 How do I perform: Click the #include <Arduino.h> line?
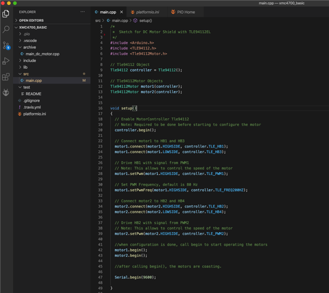(x=132, y=43)
